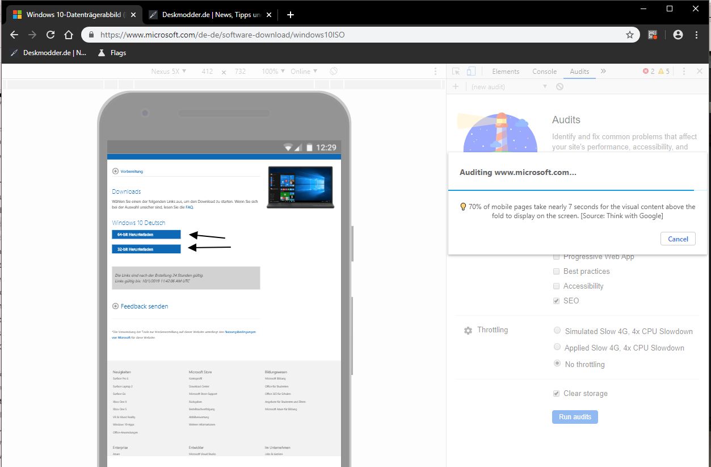
Task: Click the 64-bit Herunterladen button
Action: 146,234
